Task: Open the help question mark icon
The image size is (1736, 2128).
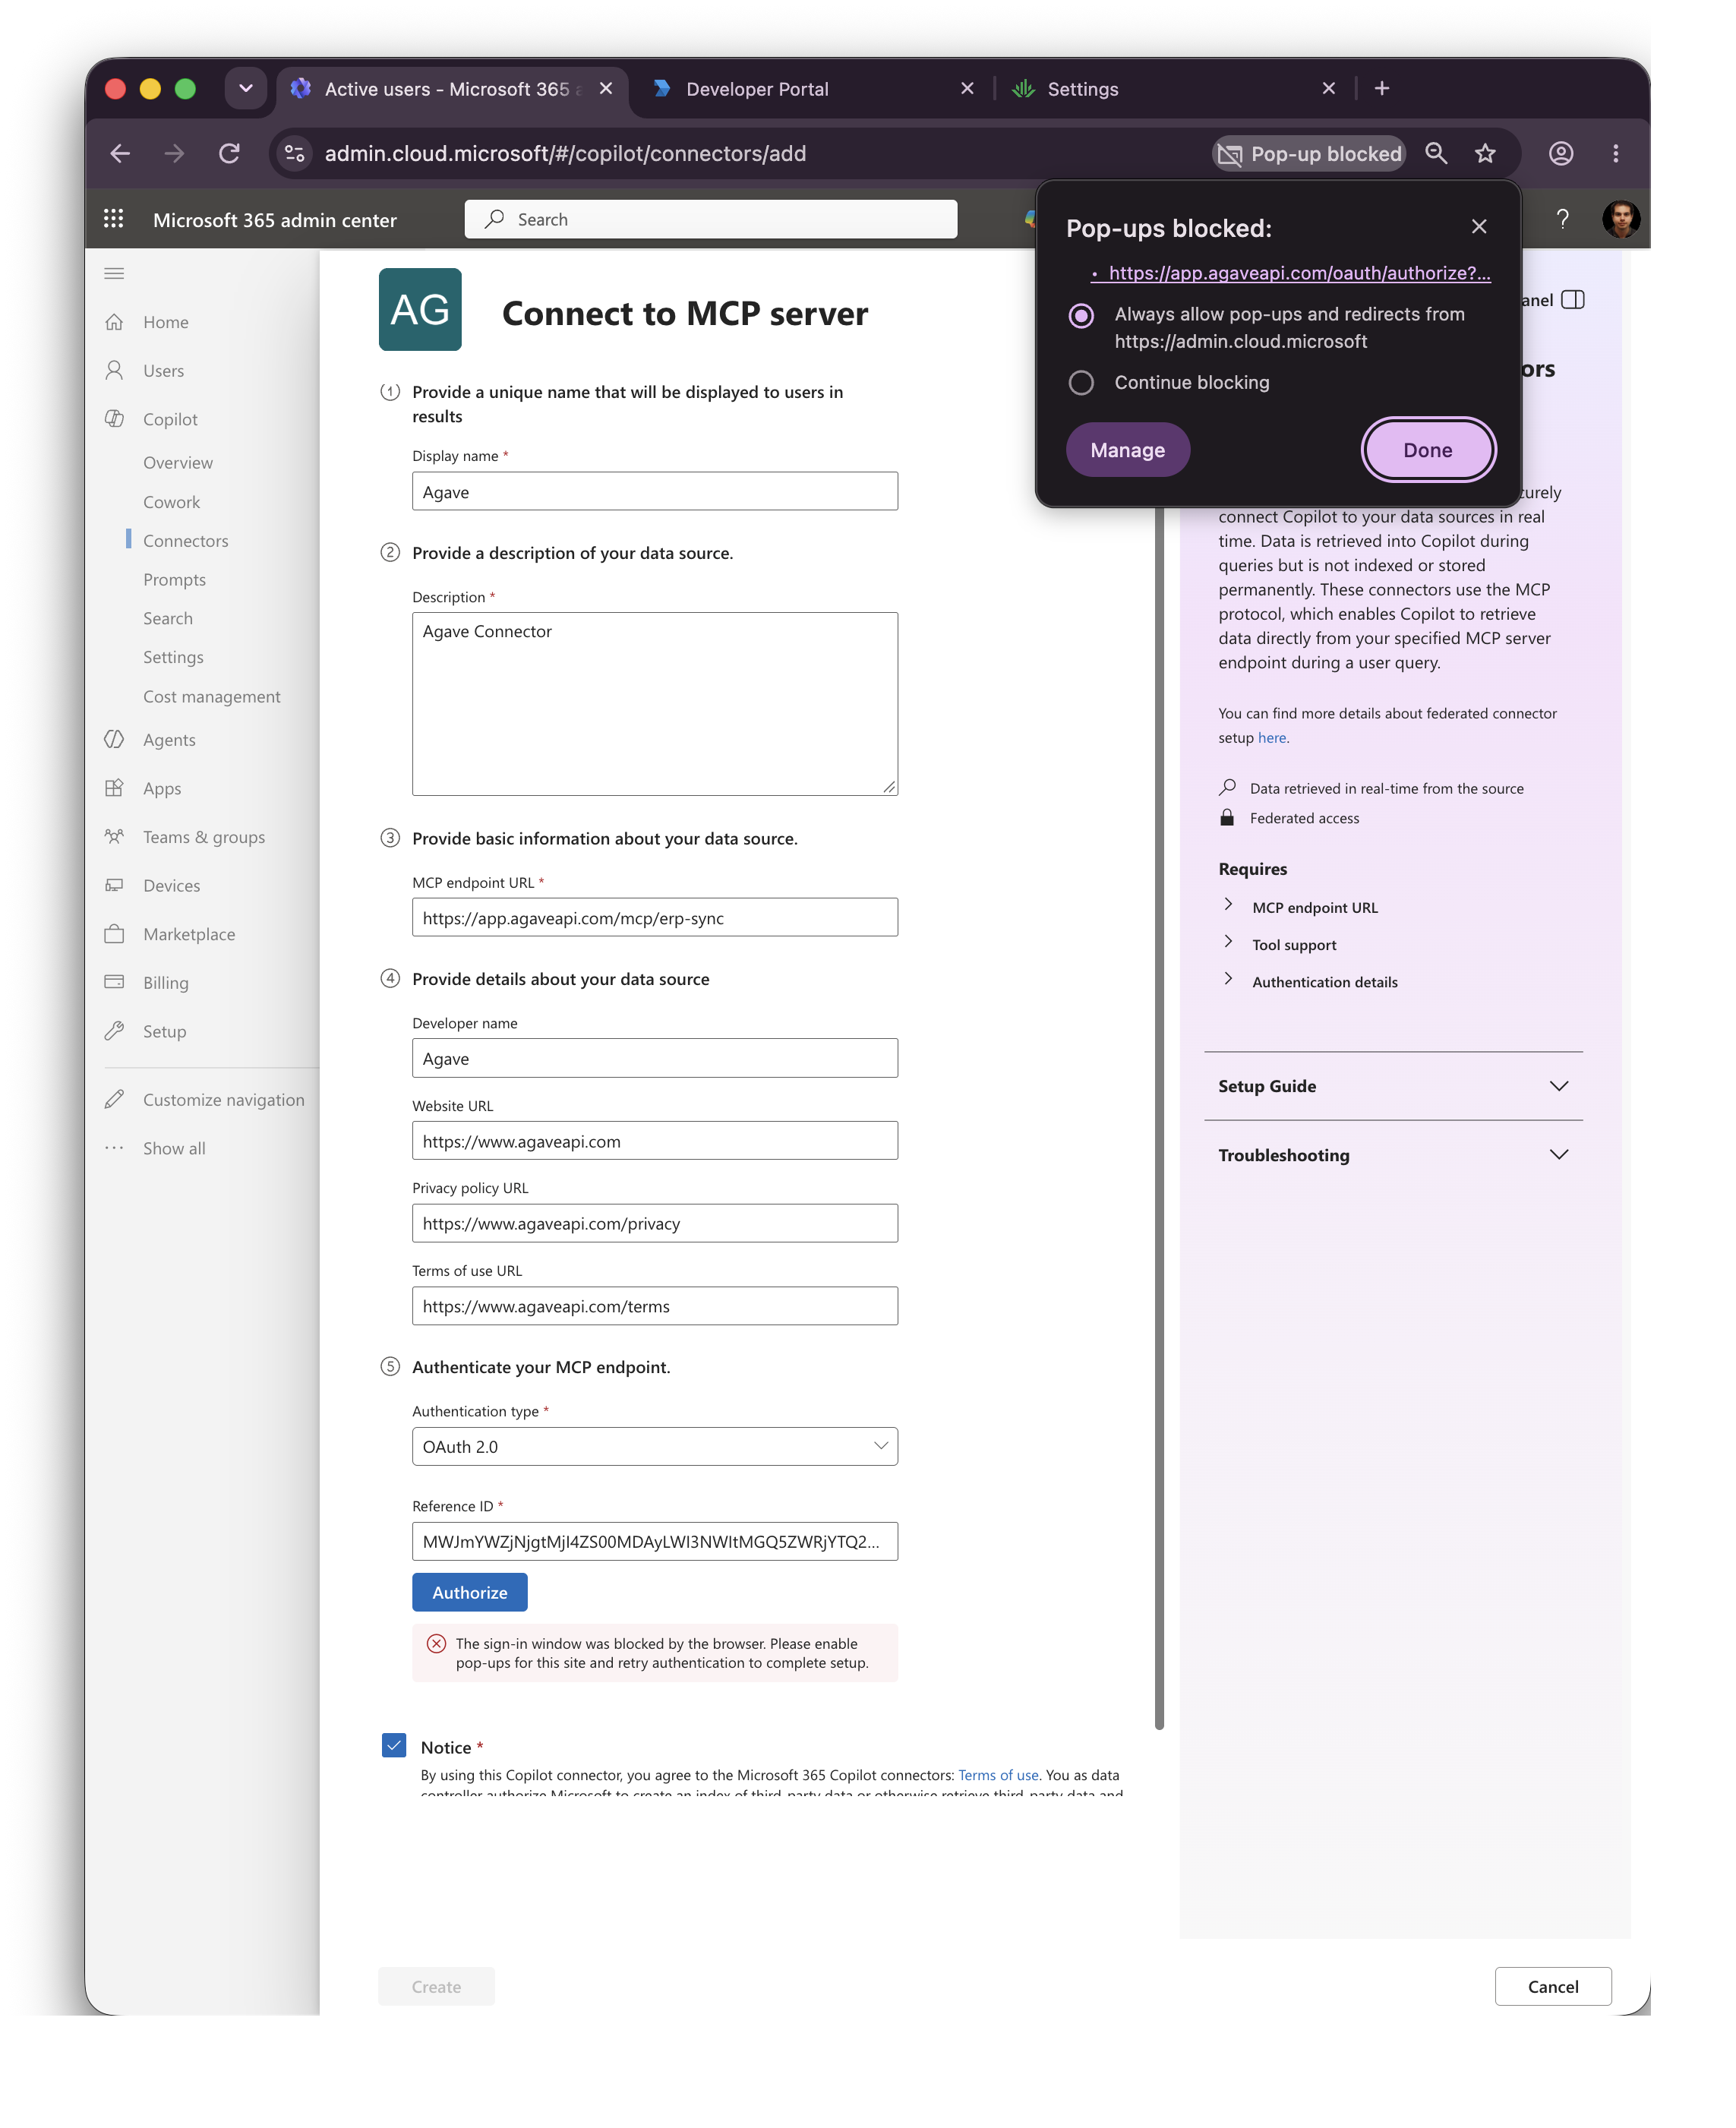Action: [1562, 219]
